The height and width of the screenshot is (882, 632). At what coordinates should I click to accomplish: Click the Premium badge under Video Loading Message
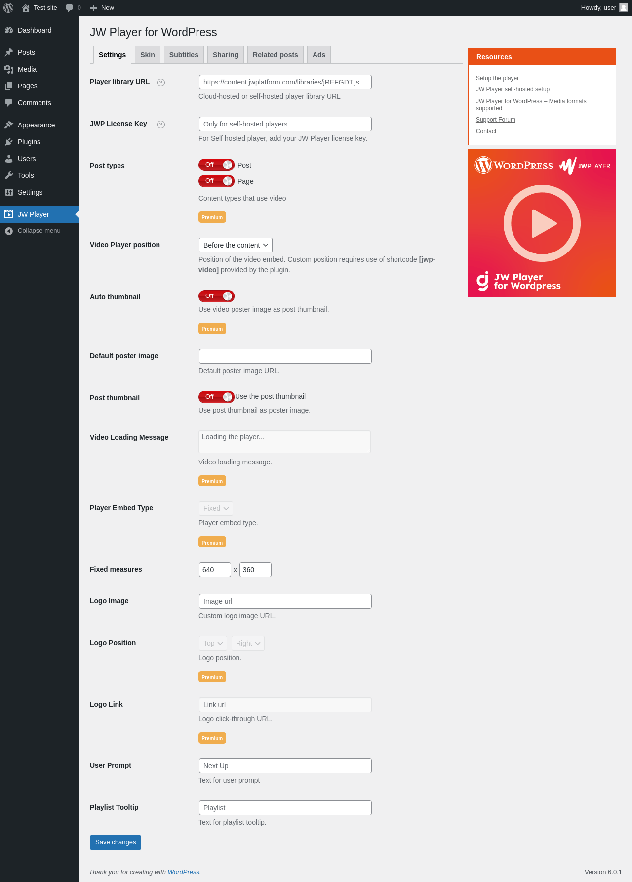[x=212, y=481]
